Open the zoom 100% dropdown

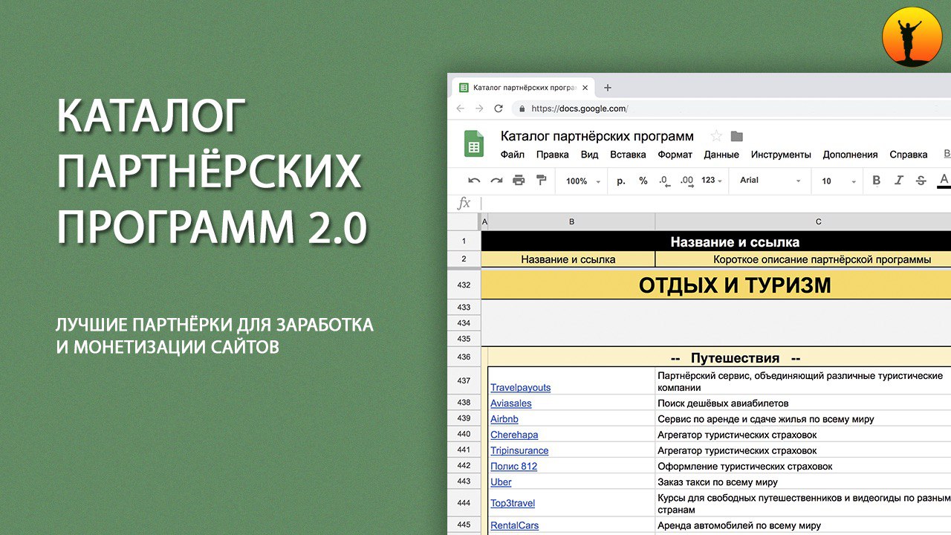pyautogui.click(x=582, y=181)
